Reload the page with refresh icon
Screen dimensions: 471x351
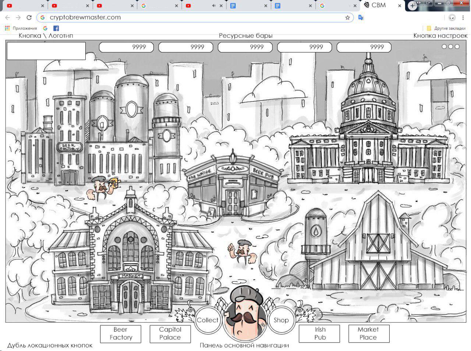pyautogui.click(x=29, y=17)
